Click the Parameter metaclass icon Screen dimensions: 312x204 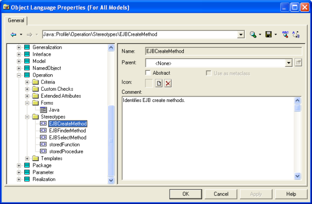(x=27, y=172)
